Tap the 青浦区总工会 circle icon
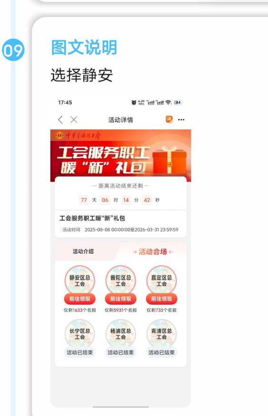The width and height of the screenshot is (268, 416). pyautogui.click(x=162, y=334)
